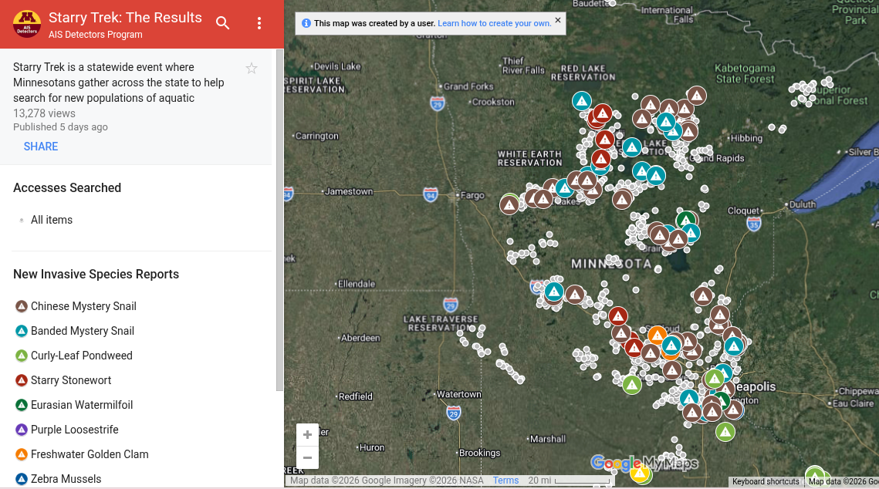Click the teal marker near Interstate 94 shield
Image resolution: width=879 pixels, height=489 pixels.
point(554,292)
